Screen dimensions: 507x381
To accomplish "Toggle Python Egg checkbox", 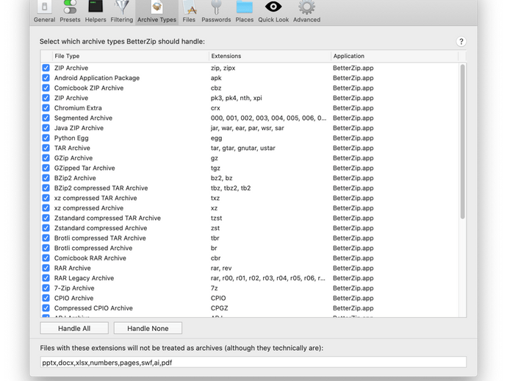I will pos(46,138).
